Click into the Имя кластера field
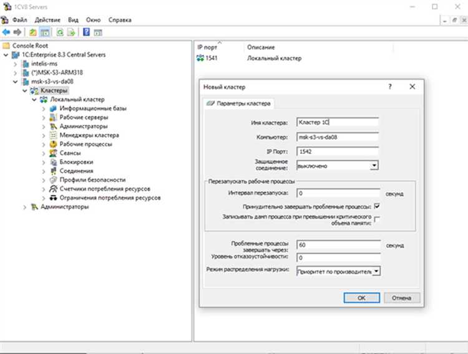Image resolution: width=468 pixels, height=354 pixels. click(338, 122)
